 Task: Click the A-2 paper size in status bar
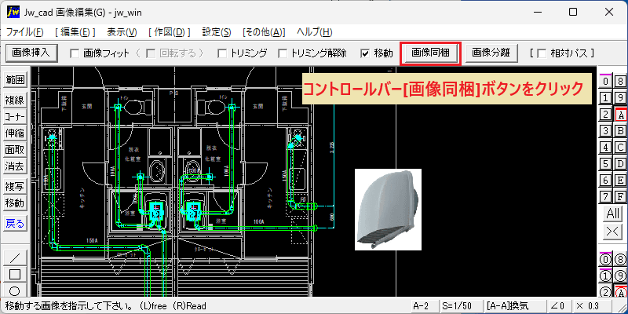[x=424, y=306]
